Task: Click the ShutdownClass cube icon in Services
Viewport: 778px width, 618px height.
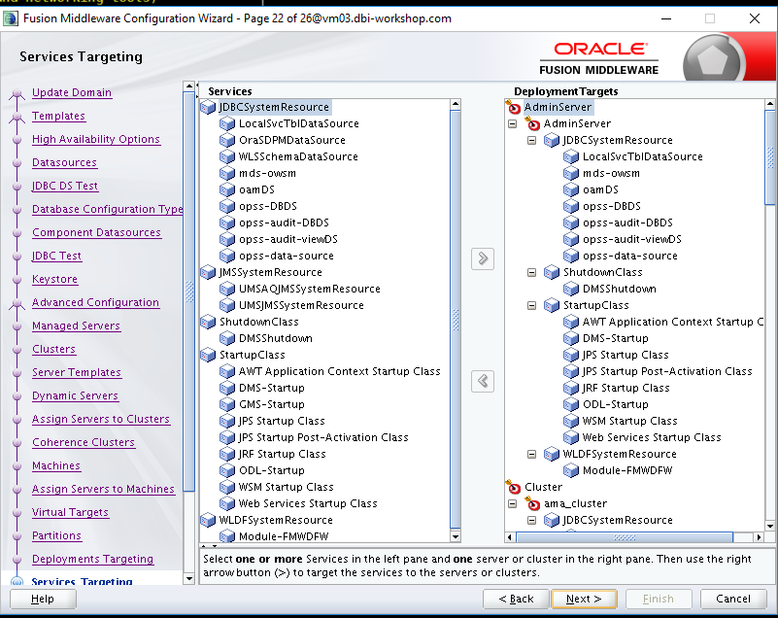Action: coord(208,323)
